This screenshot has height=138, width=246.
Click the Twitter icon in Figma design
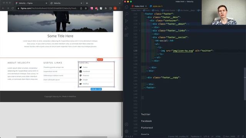point(80,67)
